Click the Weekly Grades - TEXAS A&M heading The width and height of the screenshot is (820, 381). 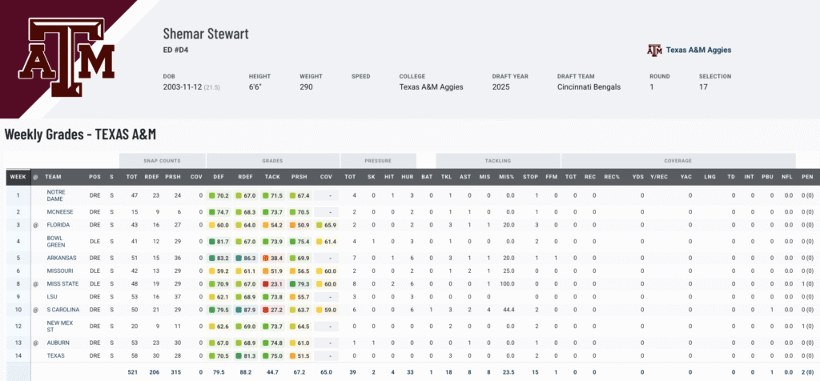pyautogui.click(x=80, y=134)
